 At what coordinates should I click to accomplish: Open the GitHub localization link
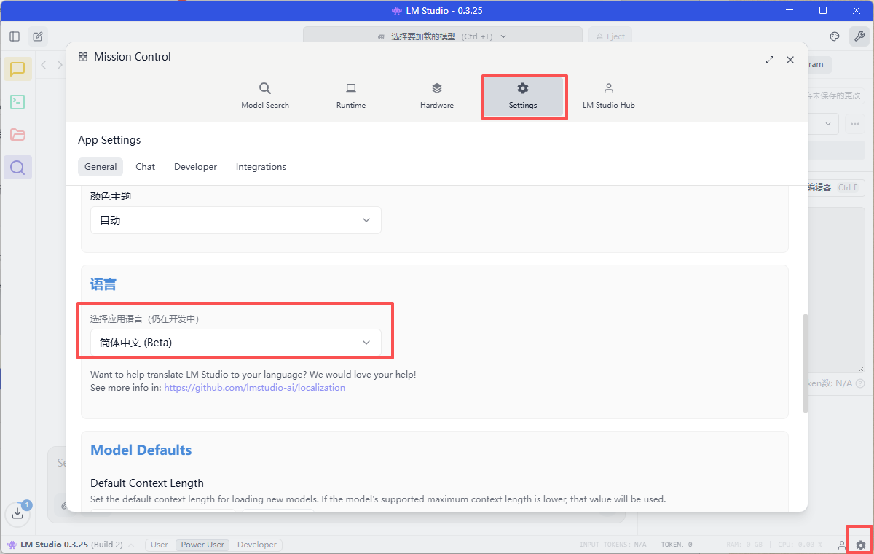pyautogui.click(x=255, y=388)
